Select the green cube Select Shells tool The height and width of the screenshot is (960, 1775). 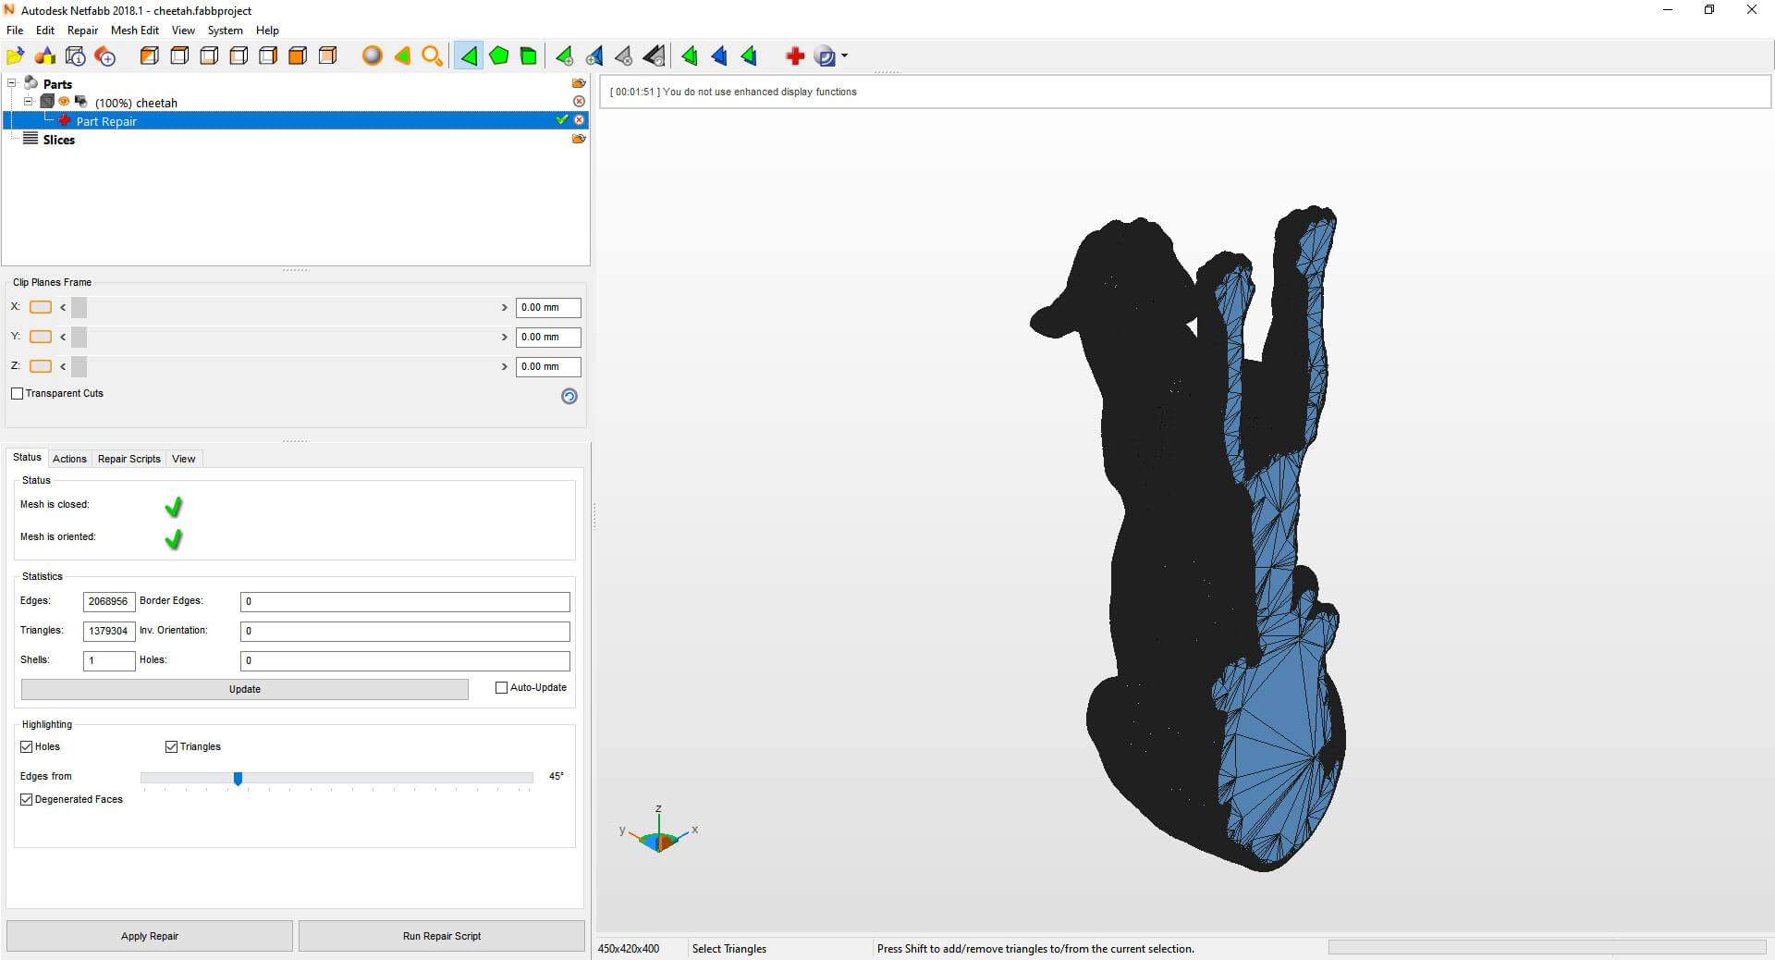(x=528, y=56)
